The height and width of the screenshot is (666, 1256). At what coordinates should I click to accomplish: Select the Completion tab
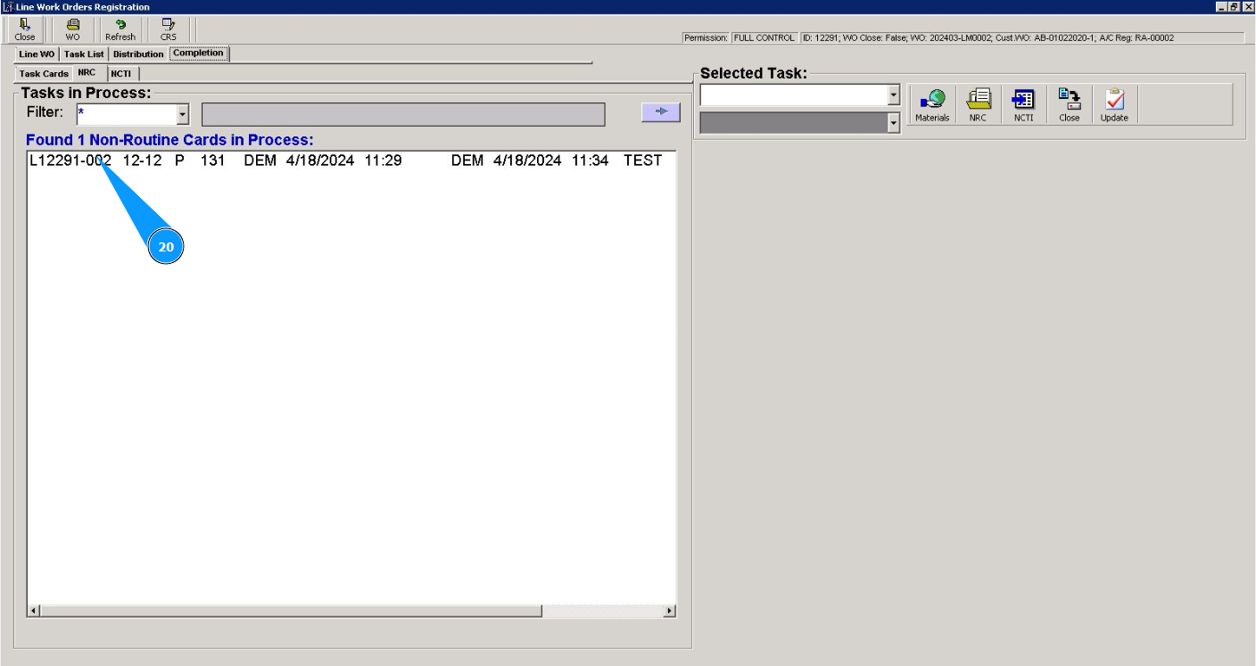199,53
